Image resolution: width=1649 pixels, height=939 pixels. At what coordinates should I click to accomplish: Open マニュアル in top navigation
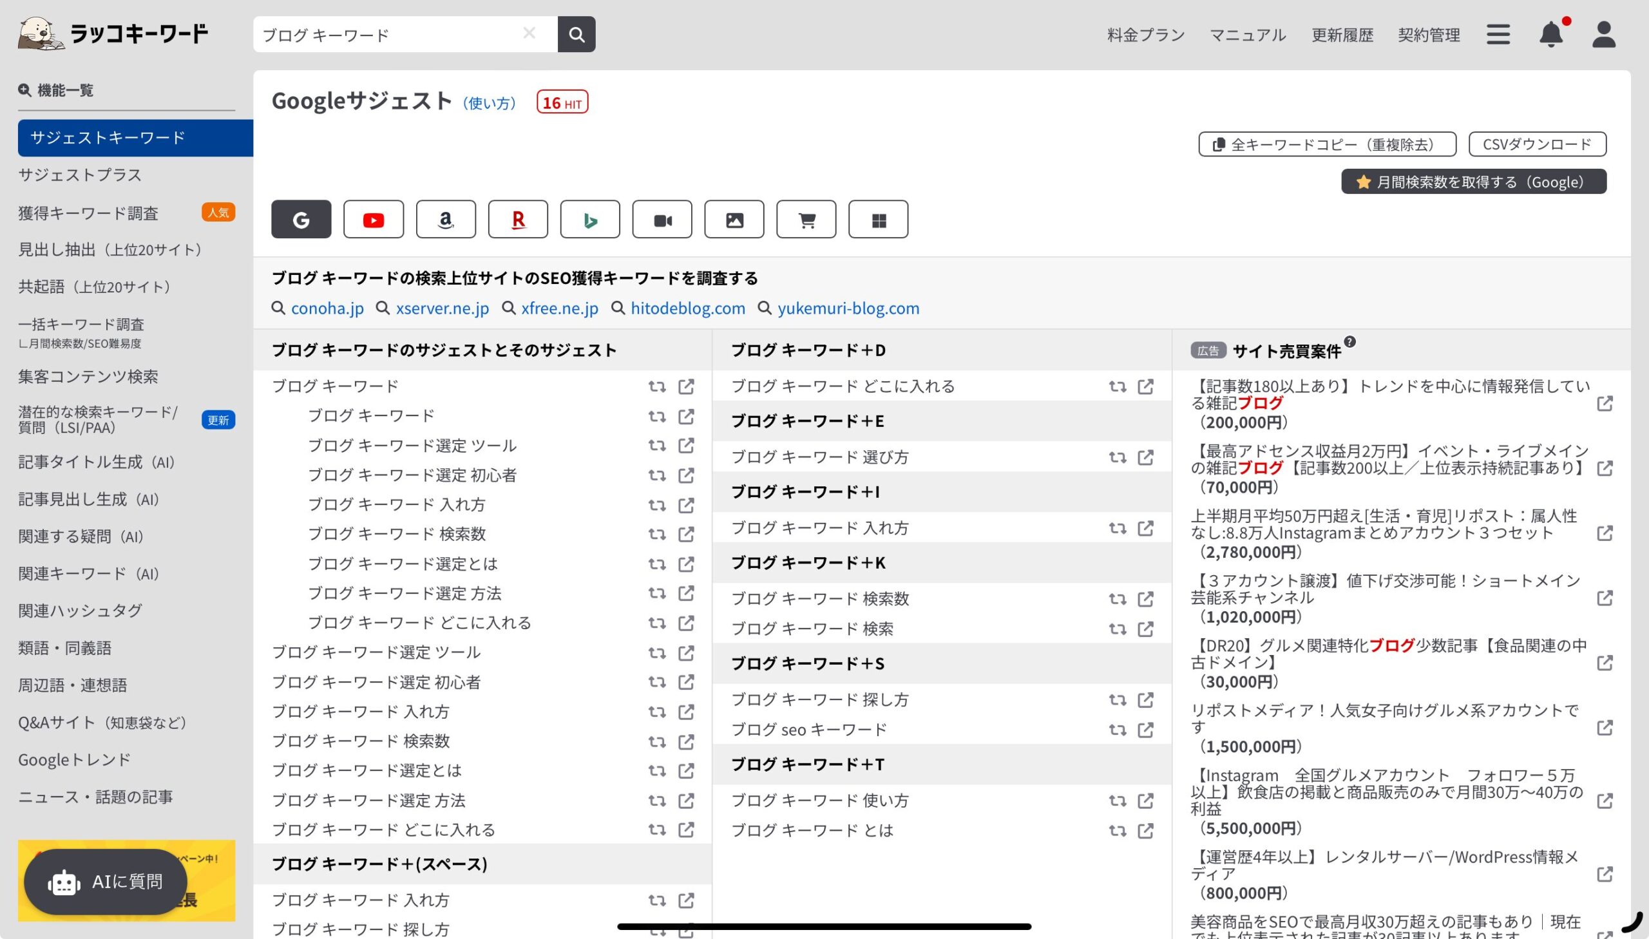point(1247,34)
